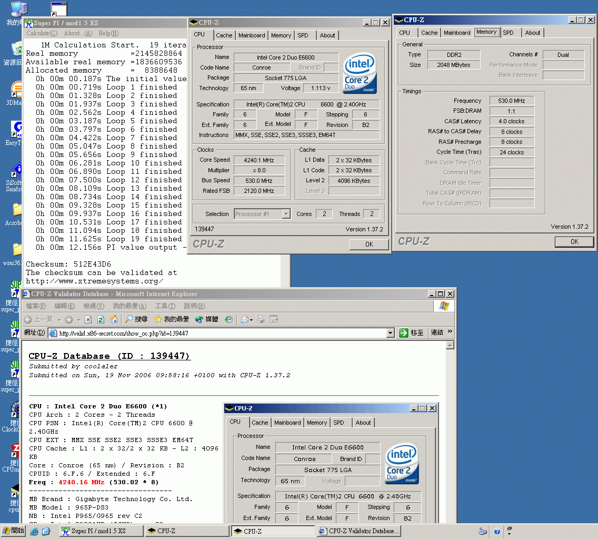The height and width of the screenshot is (539, 598).
Task: Open the IE Favorites menu (我的最愛)
Action: (129, 306)
